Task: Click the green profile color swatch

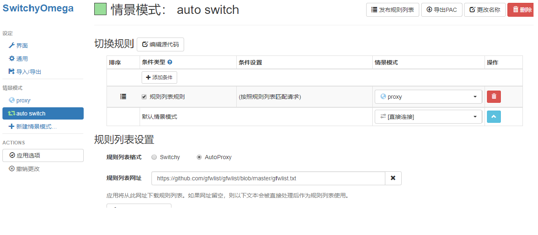Action: (100, 9)
